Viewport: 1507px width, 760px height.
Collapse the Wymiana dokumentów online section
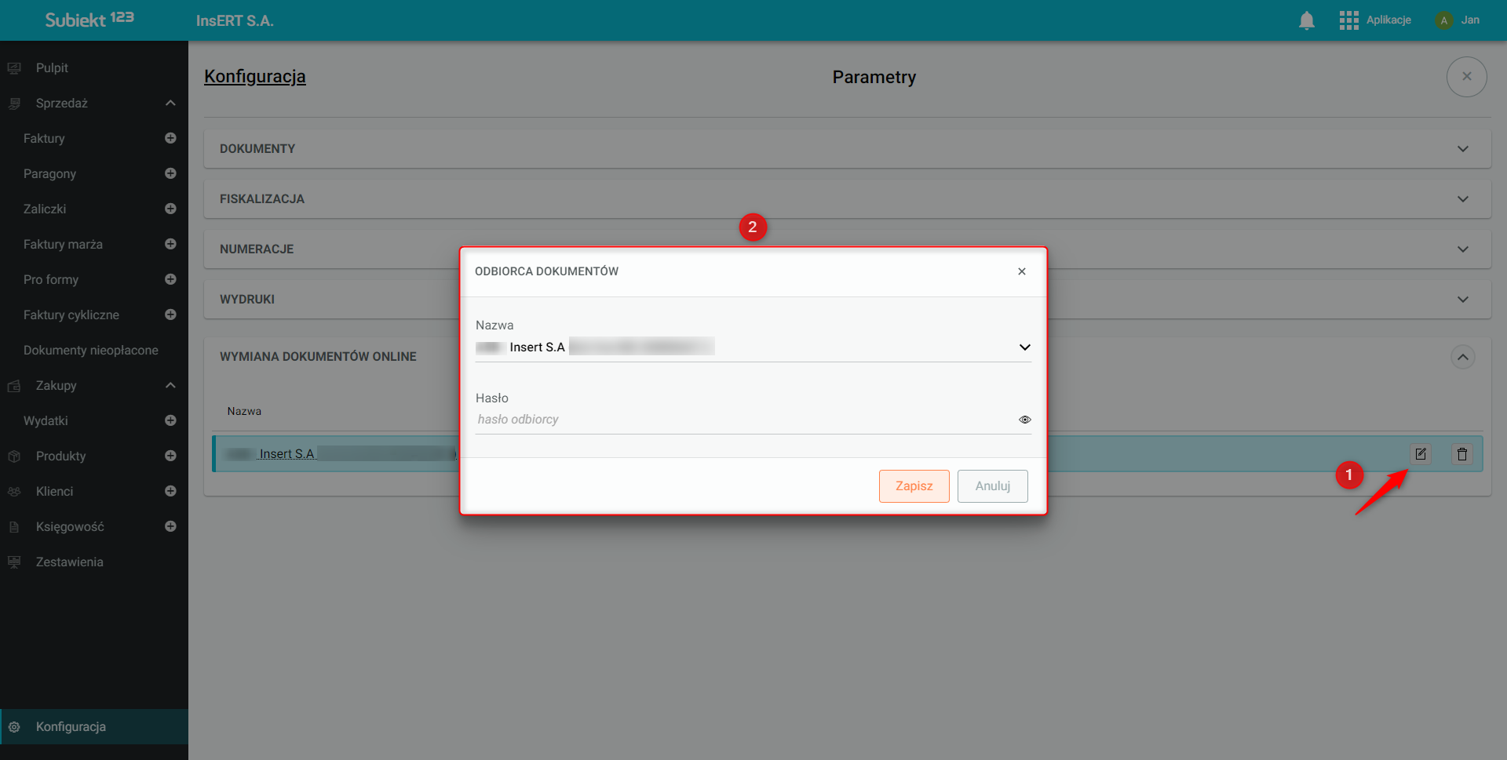pos(1463,357)
